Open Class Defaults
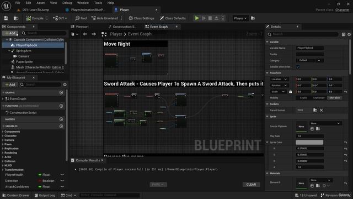353x199 pixels. pos(173,18)
